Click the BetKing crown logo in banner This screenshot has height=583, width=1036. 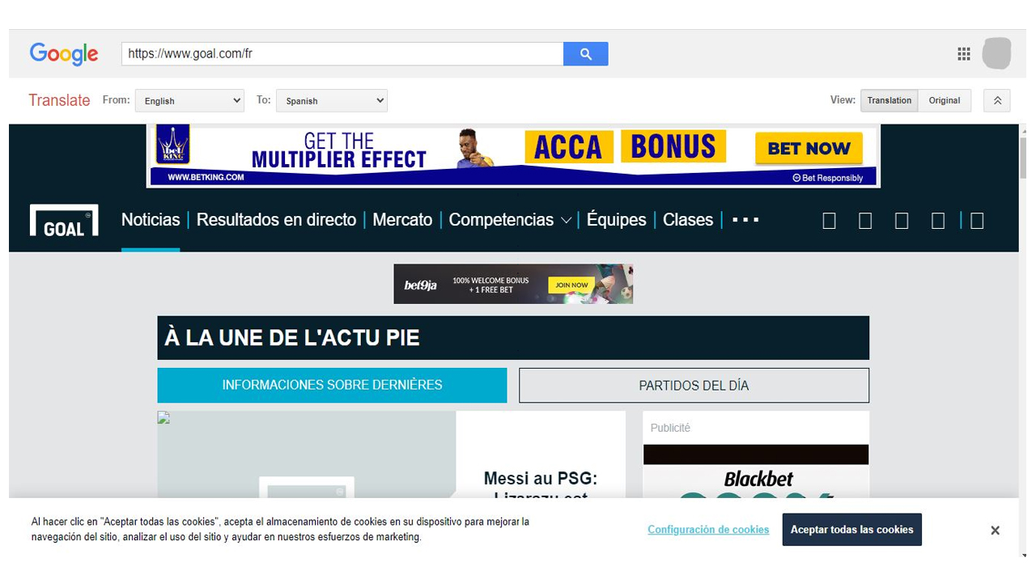tap(172, 145)
